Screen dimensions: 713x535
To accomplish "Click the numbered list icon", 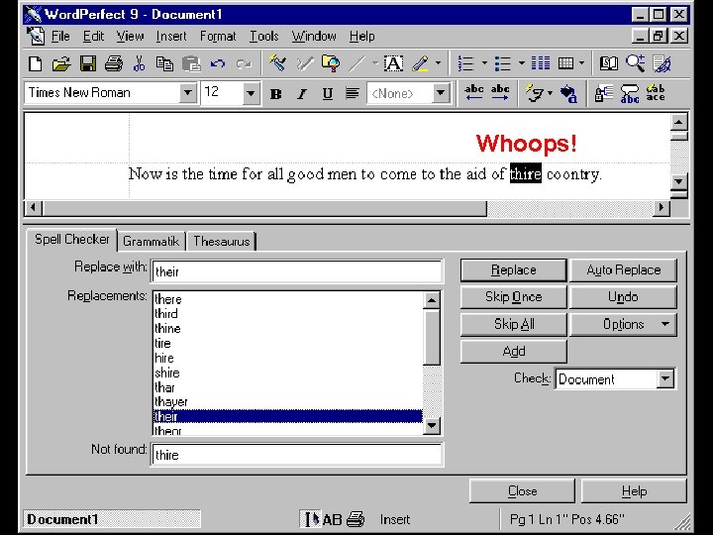I will point(466,63).
